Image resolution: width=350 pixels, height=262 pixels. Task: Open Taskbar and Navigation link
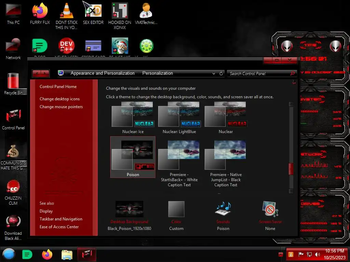61,219
